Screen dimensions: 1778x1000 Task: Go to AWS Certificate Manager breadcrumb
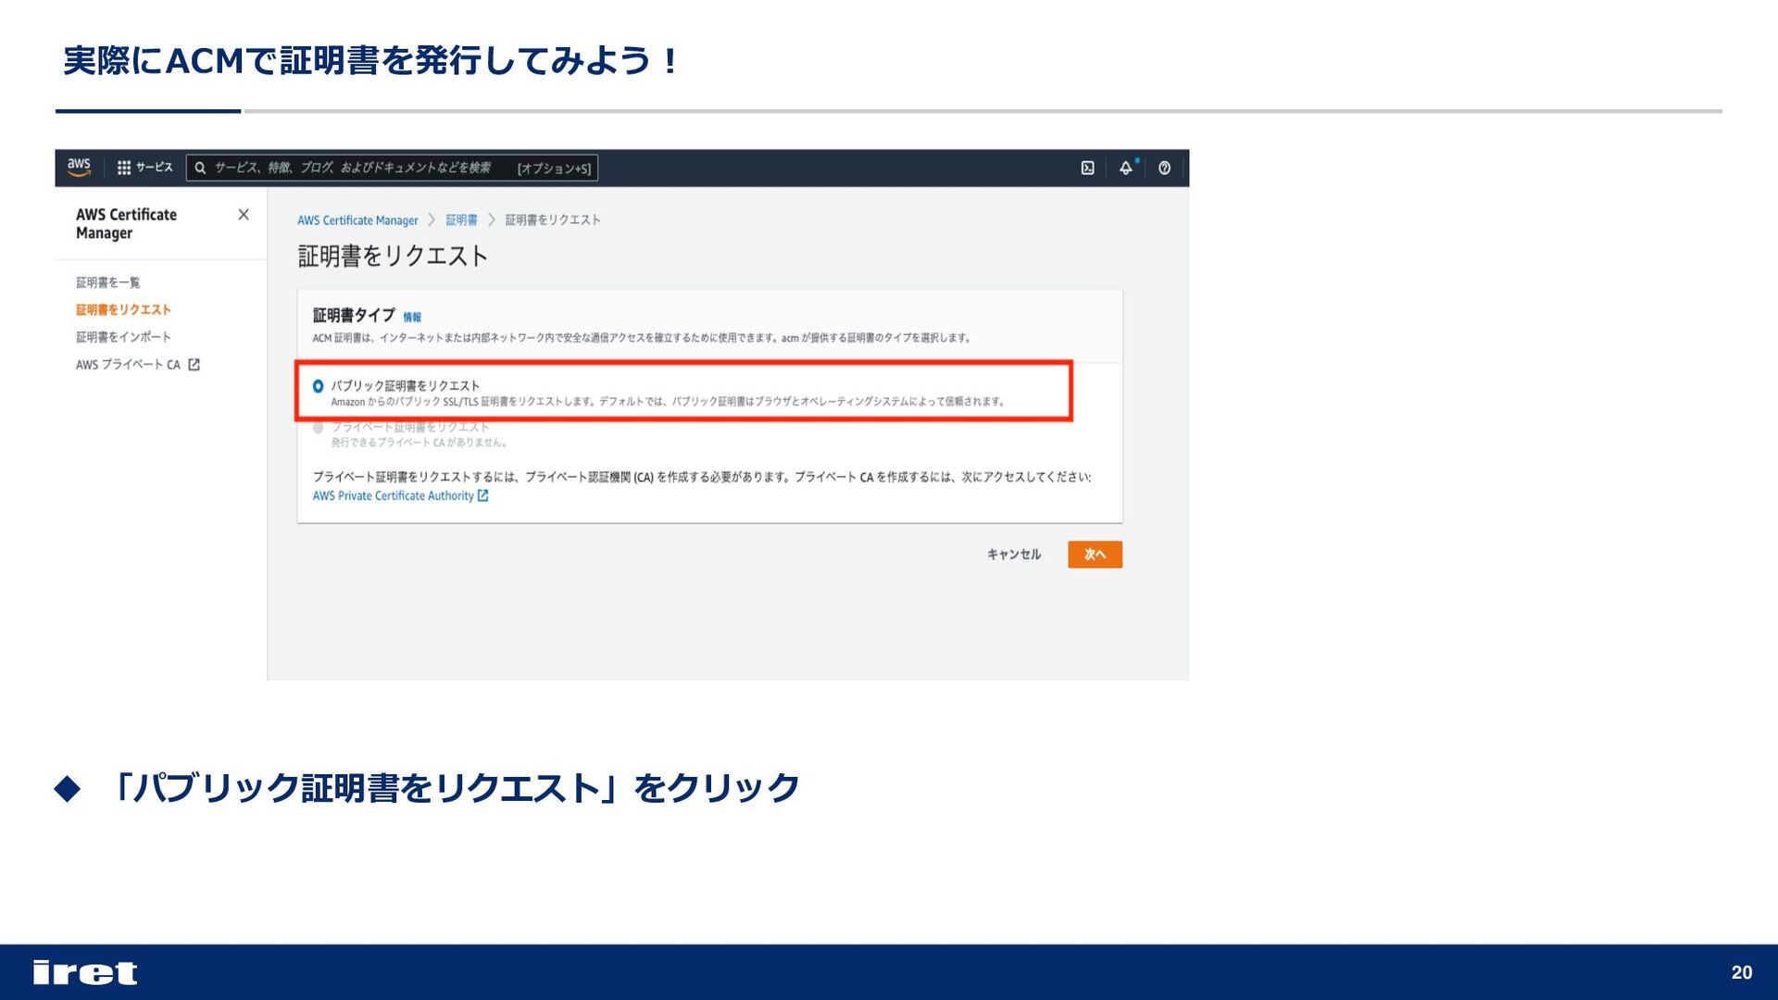pyautogui.click(x=357, y=220)
